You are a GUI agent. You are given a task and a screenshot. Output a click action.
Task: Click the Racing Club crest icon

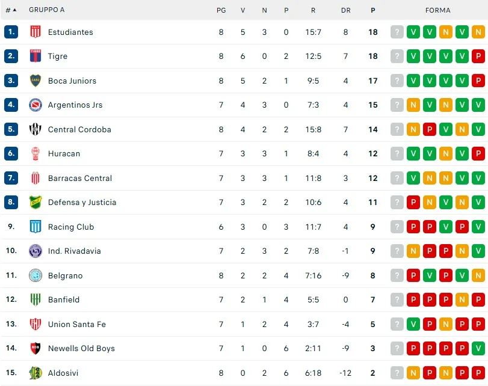pyautogui.click(x=36, y=227)
